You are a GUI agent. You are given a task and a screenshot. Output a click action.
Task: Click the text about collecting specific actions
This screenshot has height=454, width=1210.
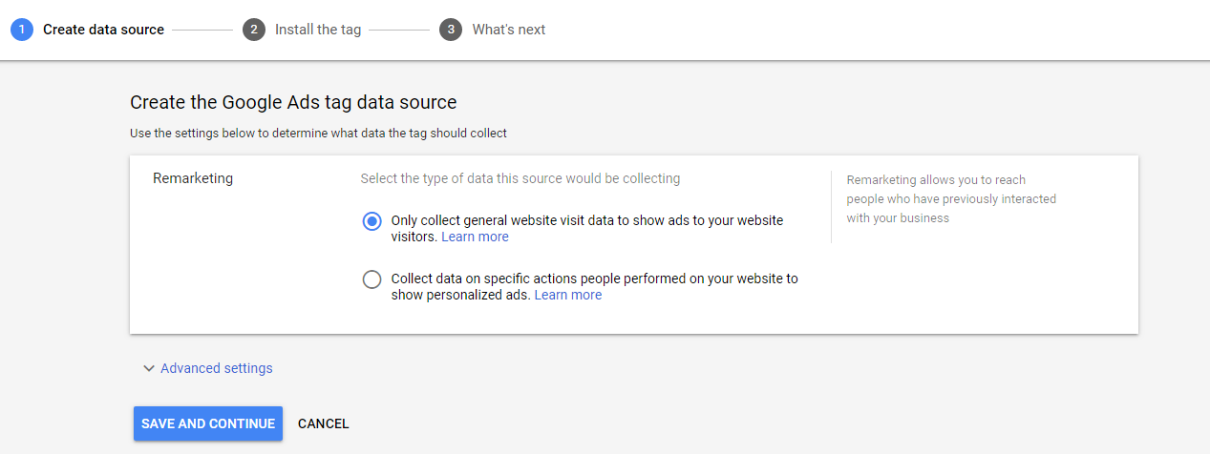(595, 286)
